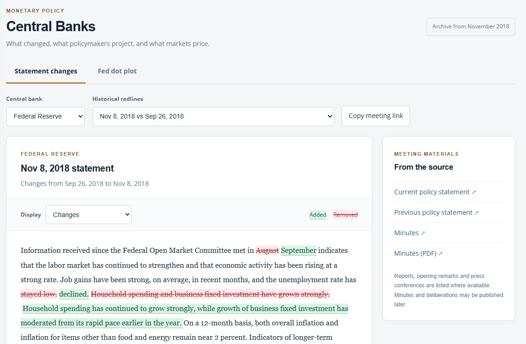The width and height of the screenshot is (526, 344).
Task: Open the Historical redlines meeting dropdown
Action: tap(213, 116)
